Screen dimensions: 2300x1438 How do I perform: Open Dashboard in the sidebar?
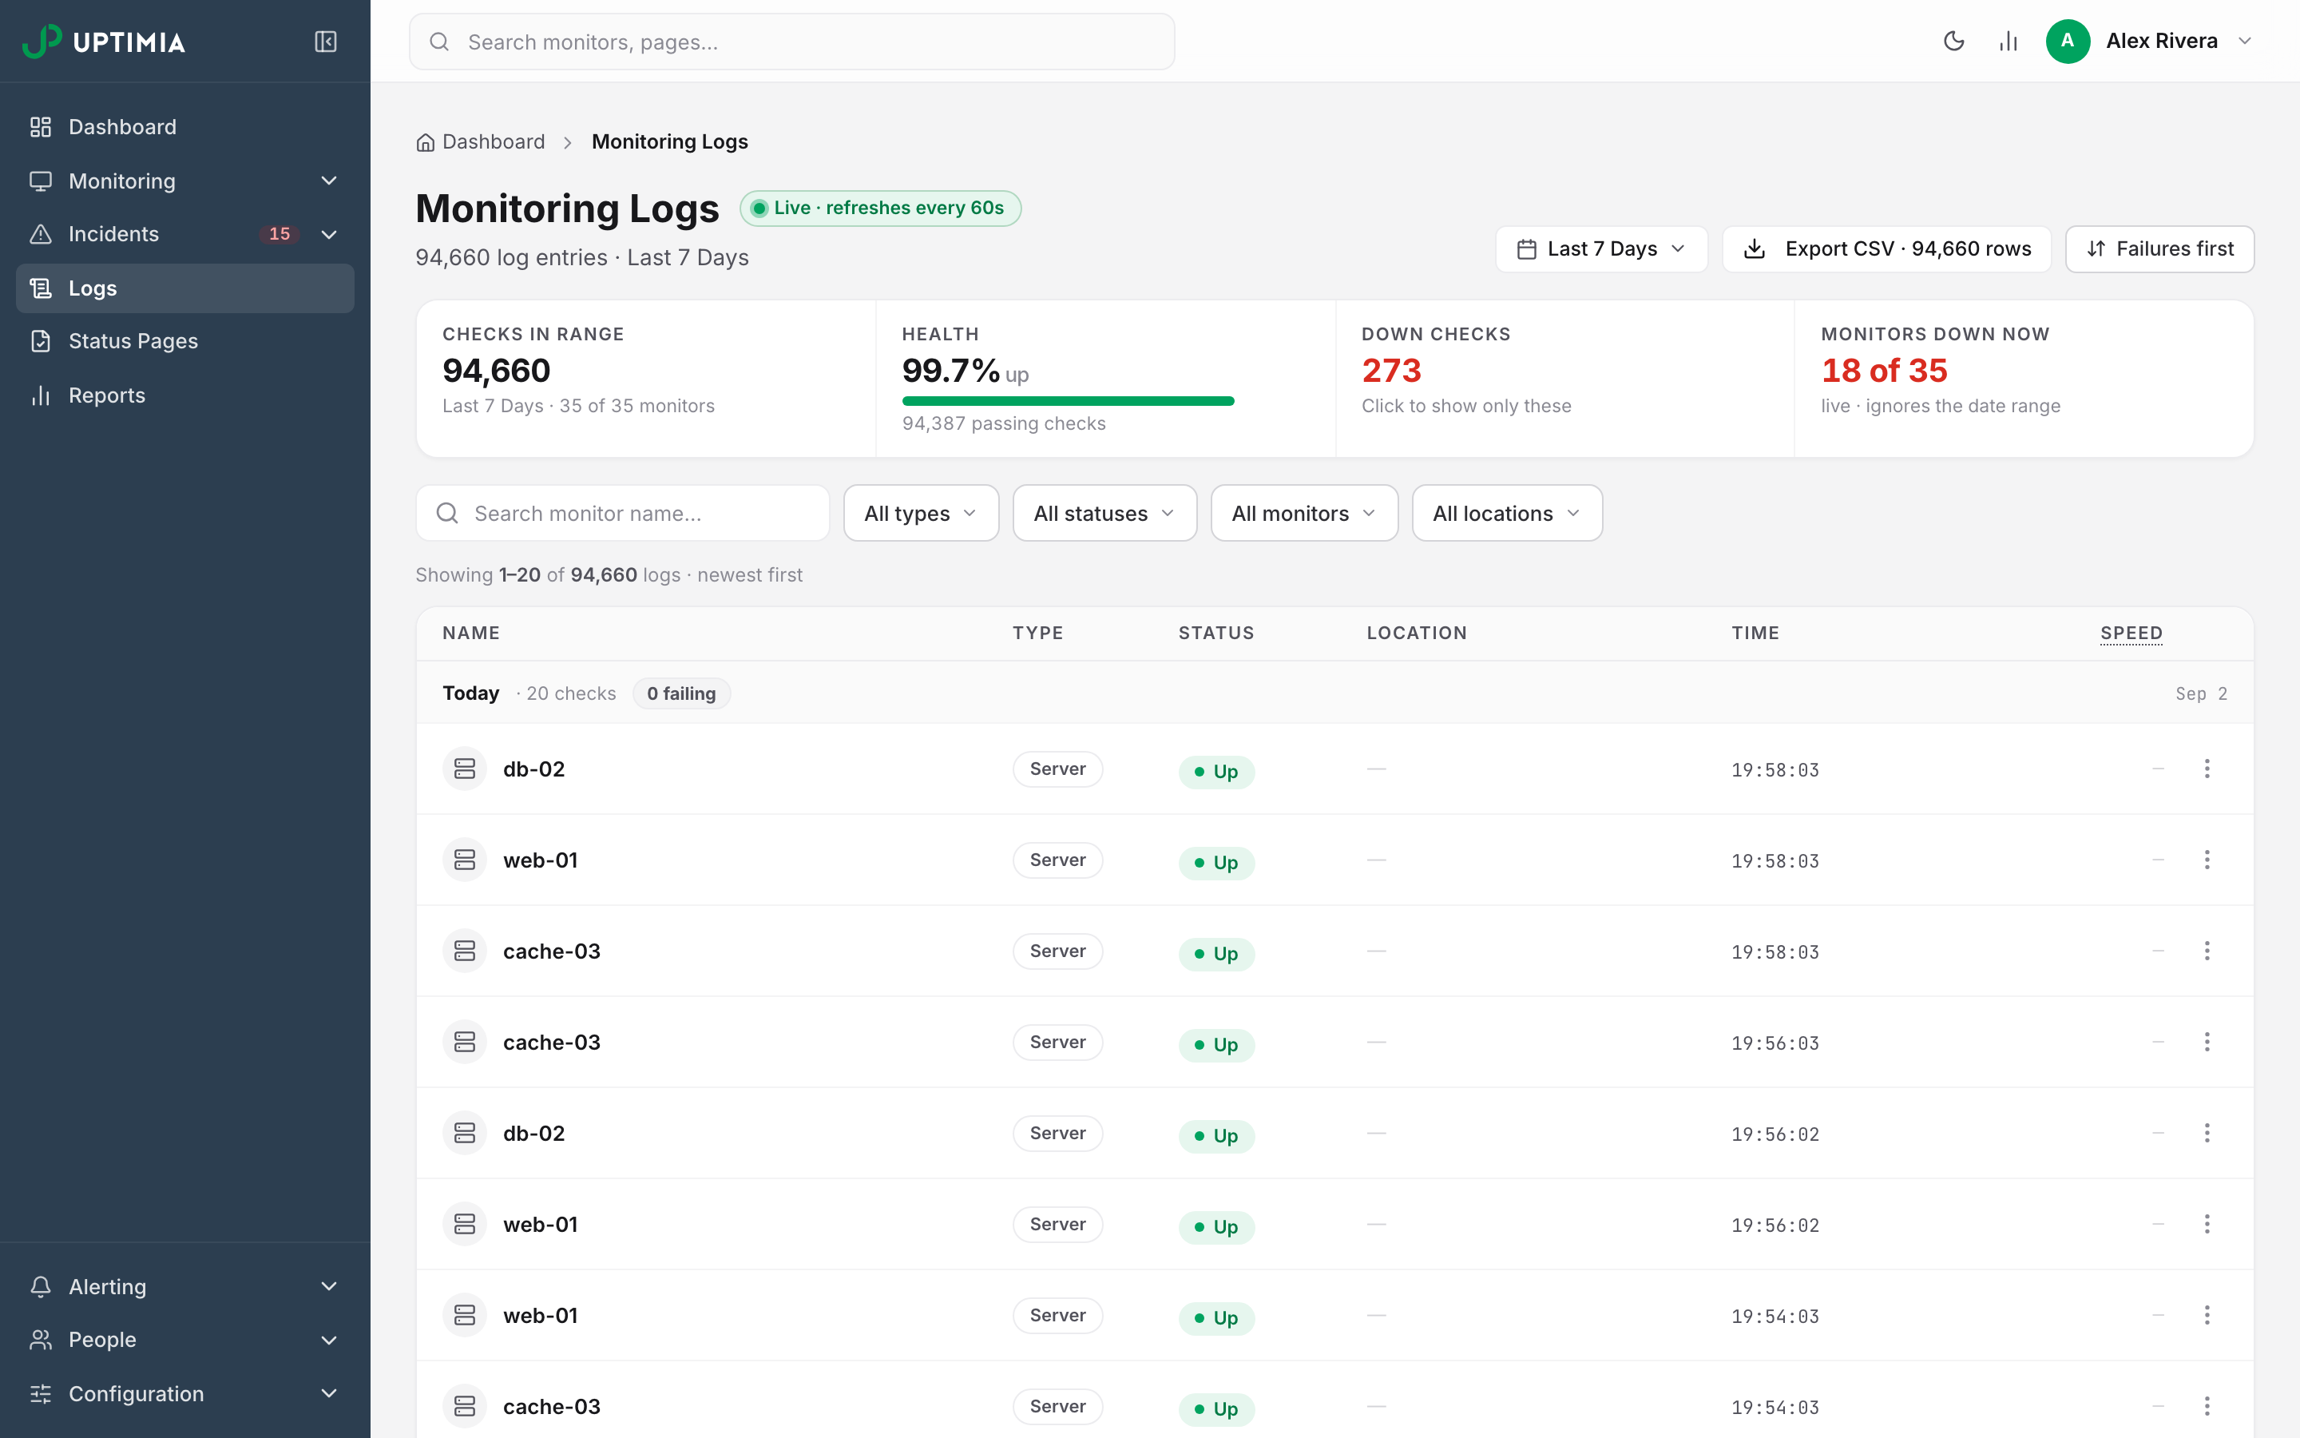click(x=185, y=128)
